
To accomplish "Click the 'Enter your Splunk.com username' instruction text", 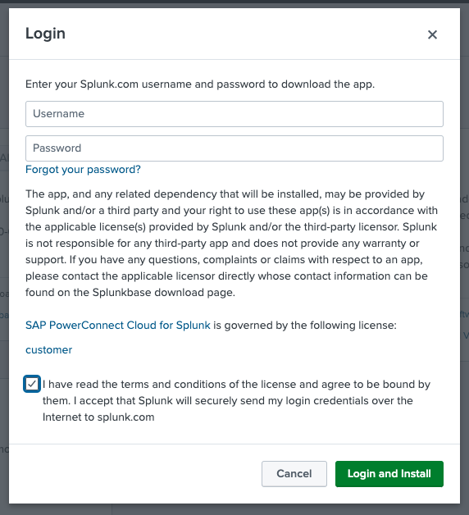I will 200,84.
